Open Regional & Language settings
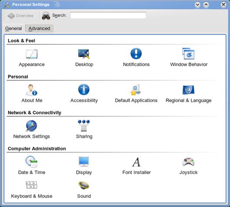 point(189,90)
